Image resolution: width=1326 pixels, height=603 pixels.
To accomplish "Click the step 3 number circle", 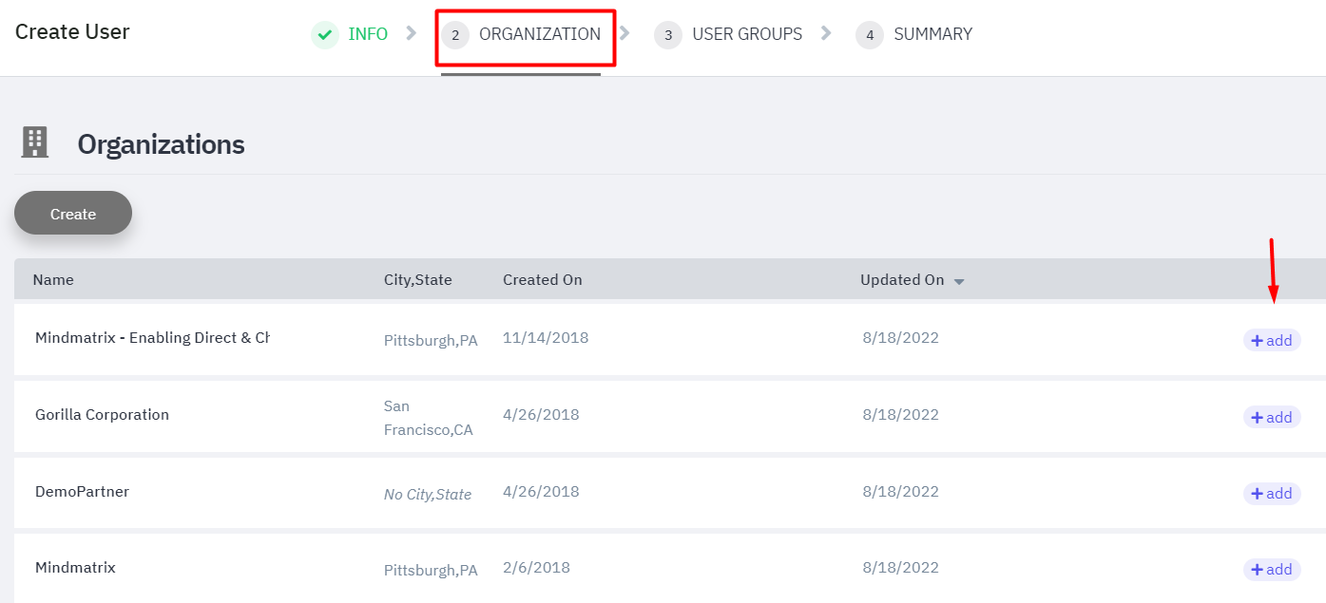I will click(668, 35).
